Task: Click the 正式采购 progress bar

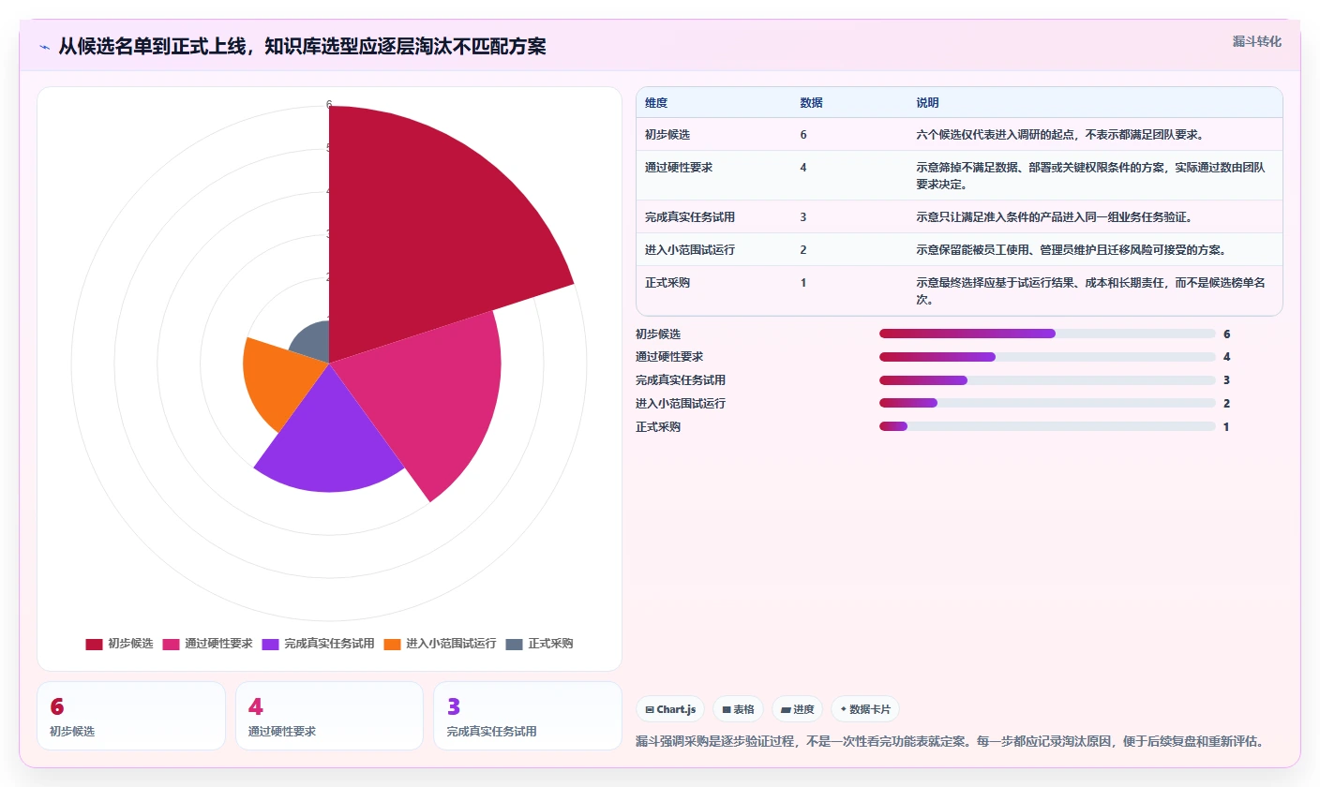Action: point(1047,427)
